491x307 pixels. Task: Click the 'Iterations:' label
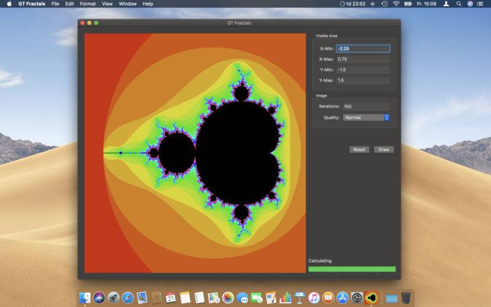(x=329, y=106)
